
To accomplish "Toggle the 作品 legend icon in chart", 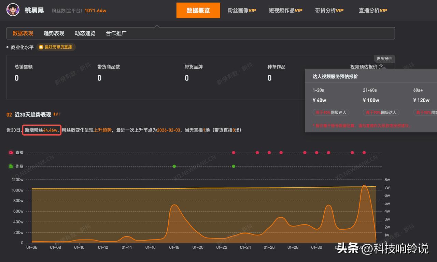I will (x=11, y=166).
